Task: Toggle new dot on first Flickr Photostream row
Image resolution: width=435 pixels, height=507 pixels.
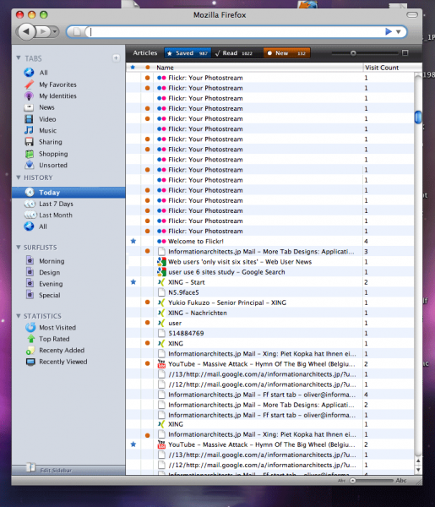Action: tap(147, 78)
